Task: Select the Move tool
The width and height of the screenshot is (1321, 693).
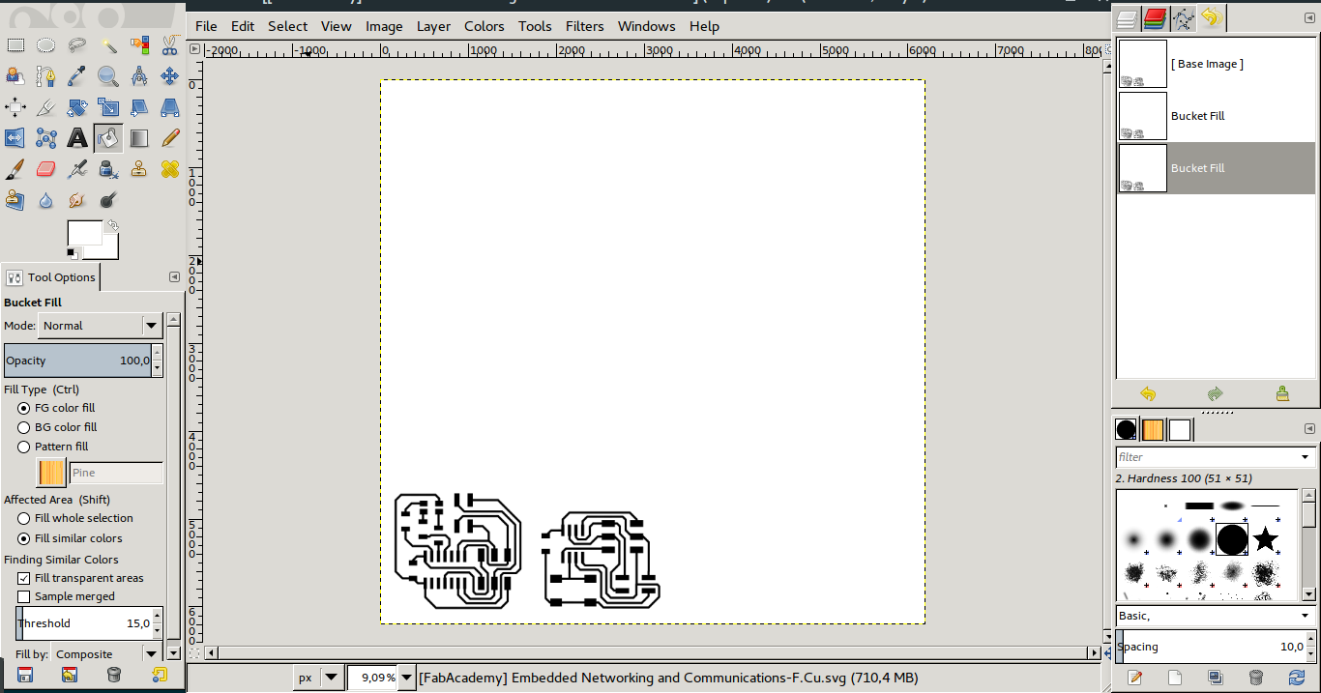Action: 170,75
